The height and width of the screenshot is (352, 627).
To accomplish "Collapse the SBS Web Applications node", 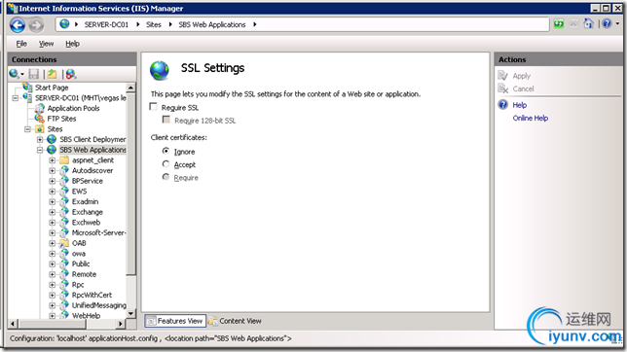I will pyautogui.click(x=40, y=150).
